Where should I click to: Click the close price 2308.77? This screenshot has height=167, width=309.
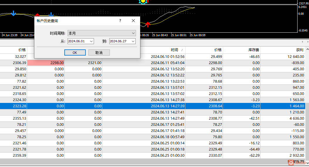point(215,118)
